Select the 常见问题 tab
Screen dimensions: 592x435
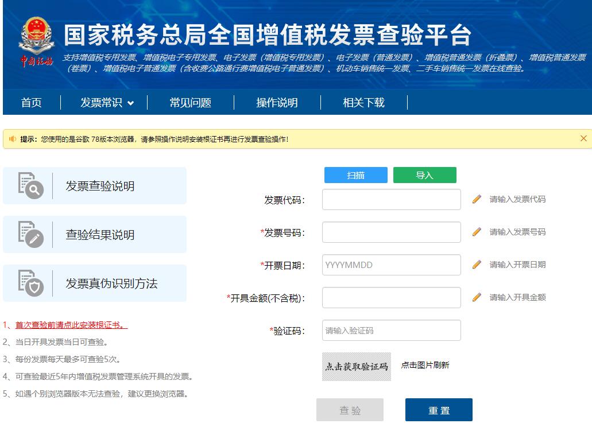191,103
